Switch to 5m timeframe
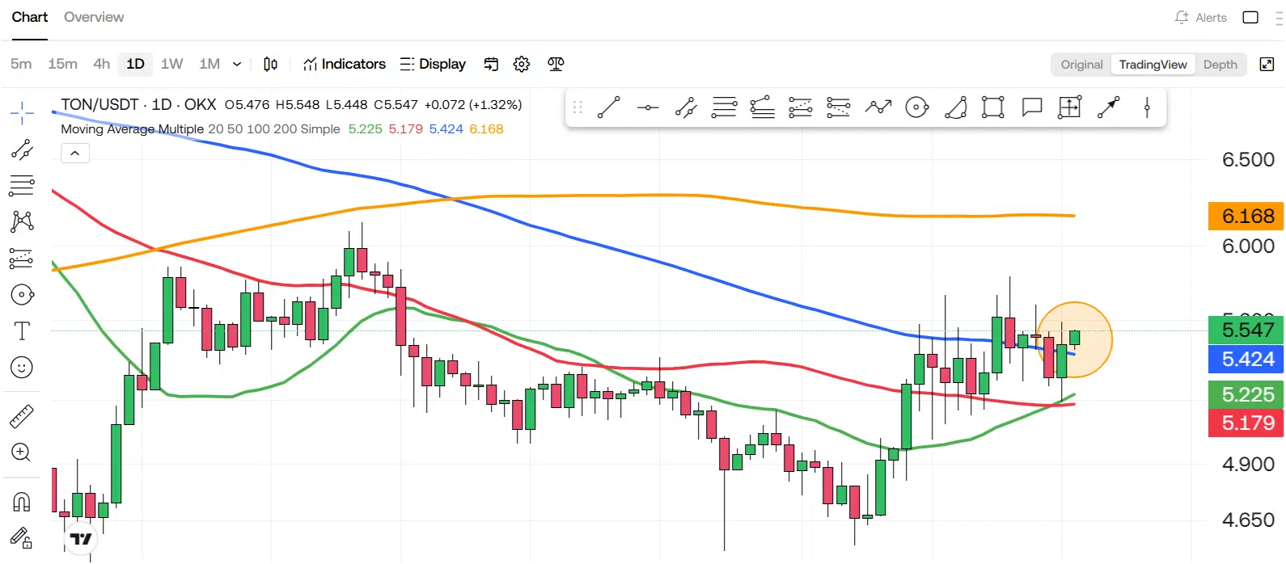Viewport: 1286px width, 564px height. pos(21,64)
